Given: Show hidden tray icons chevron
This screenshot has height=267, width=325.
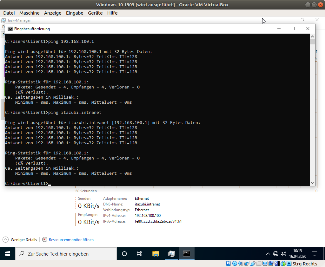Looking at the screenshot, I should click(268, 254).
